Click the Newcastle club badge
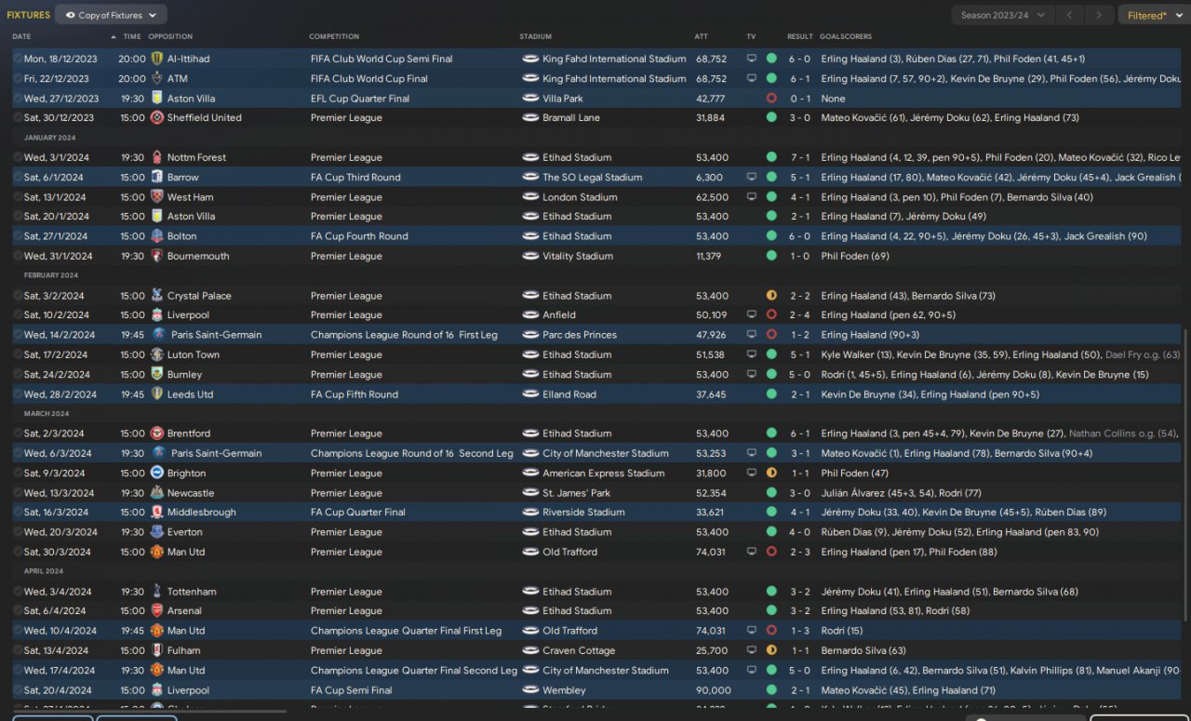 [x=157, y=493]
